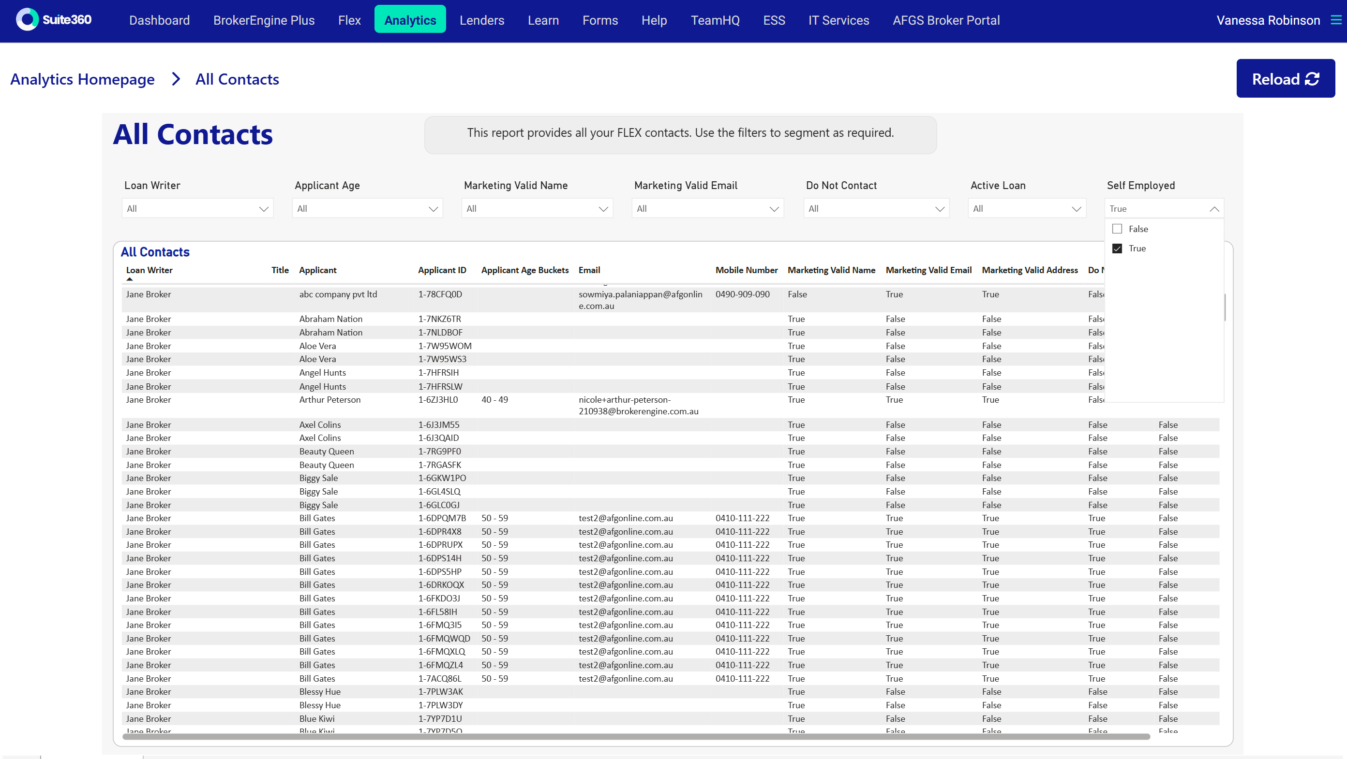Image resolution: width=1347 pixels, height=759 pixels.
Task: Collapse the Self Employed dropdown chevron
Action: (1214, 209)
